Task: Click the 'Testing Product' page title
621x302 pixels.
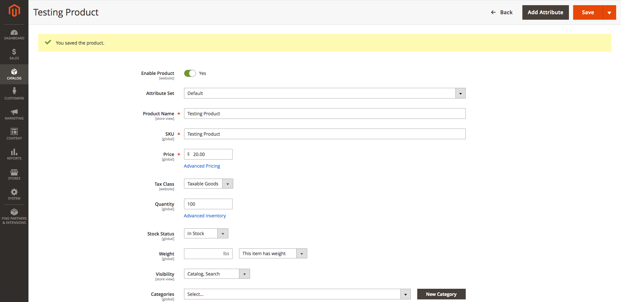Action: pyautogui.click(x=66, y=12)
